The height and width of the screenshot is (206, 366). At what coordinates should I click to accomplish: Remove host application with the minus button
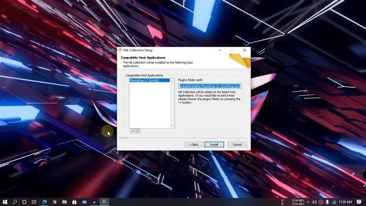[137, 131]
